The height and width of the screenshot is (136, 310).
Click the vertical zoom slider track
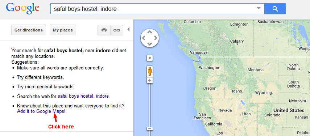click(150, 105)
